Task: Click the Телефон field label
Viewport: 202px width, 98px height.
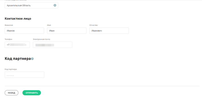Action: point(9,39)
